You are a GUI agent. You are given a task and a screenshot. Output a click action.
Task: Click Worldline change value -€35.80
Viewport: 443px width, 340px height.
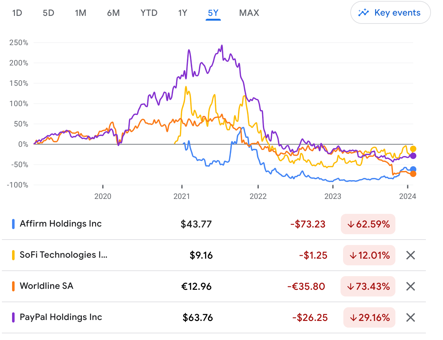[x=306, y=286]
